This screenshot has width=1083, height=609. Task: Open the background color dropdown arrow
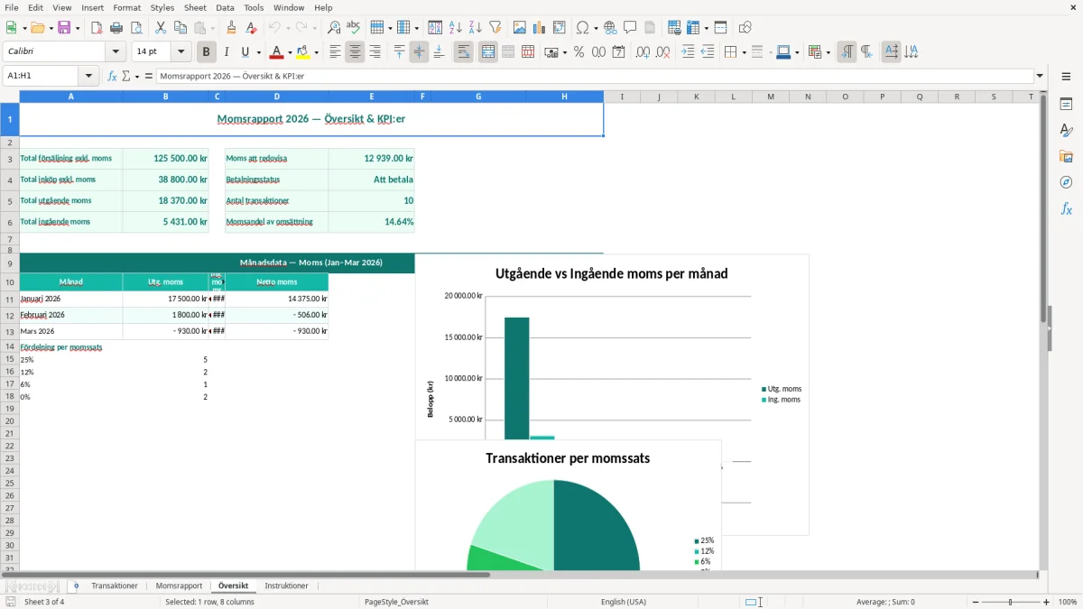pyautogui.click(x=317, y=52)
